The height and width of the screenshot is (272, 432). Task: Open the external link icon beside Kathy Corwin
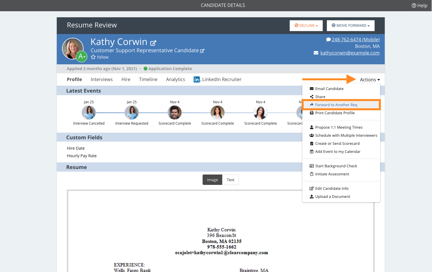point(153,43)
